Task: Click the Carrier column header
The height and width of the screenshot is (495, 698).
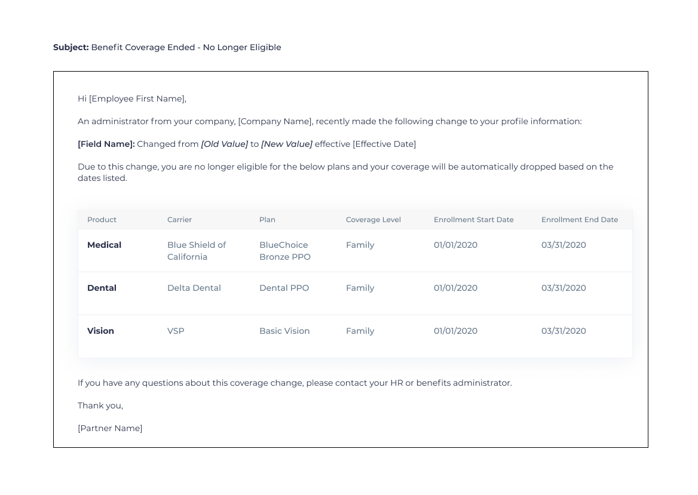Action: (179, 220)
